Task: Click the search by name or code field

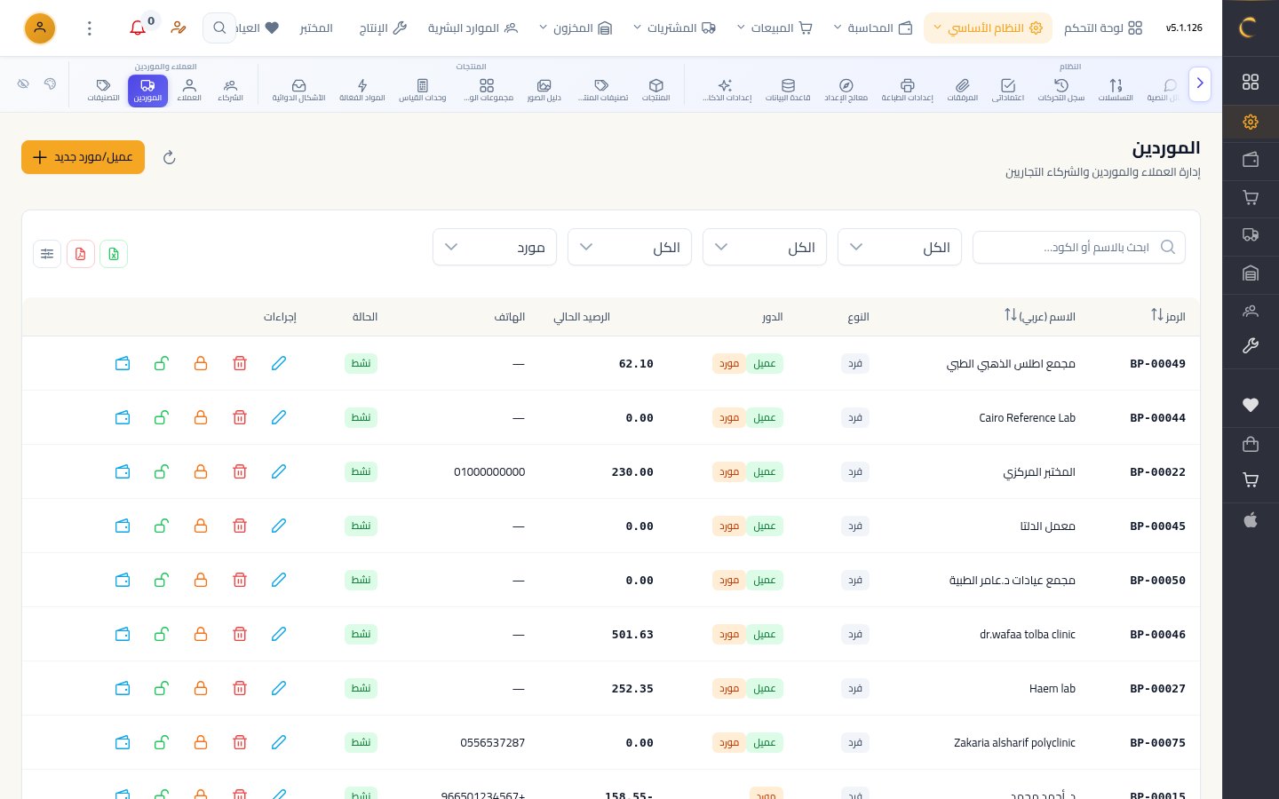Action: click(x=1079, y=247)
